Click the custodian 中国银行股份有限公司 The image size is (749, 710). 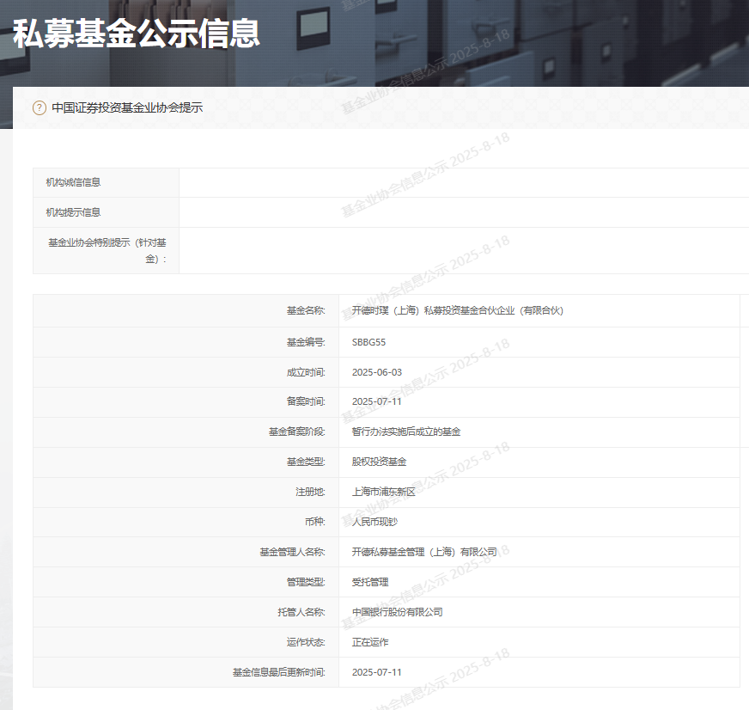(x=397, y=612)
